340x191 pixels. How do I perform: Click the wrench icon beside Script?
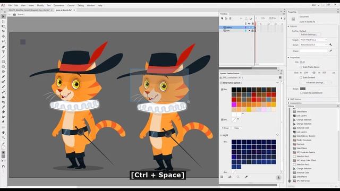pos(330,45)
